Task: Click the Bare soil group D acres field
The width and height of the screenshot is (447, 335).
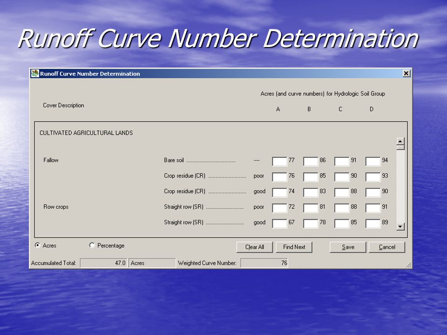Action: click(373, 161)
